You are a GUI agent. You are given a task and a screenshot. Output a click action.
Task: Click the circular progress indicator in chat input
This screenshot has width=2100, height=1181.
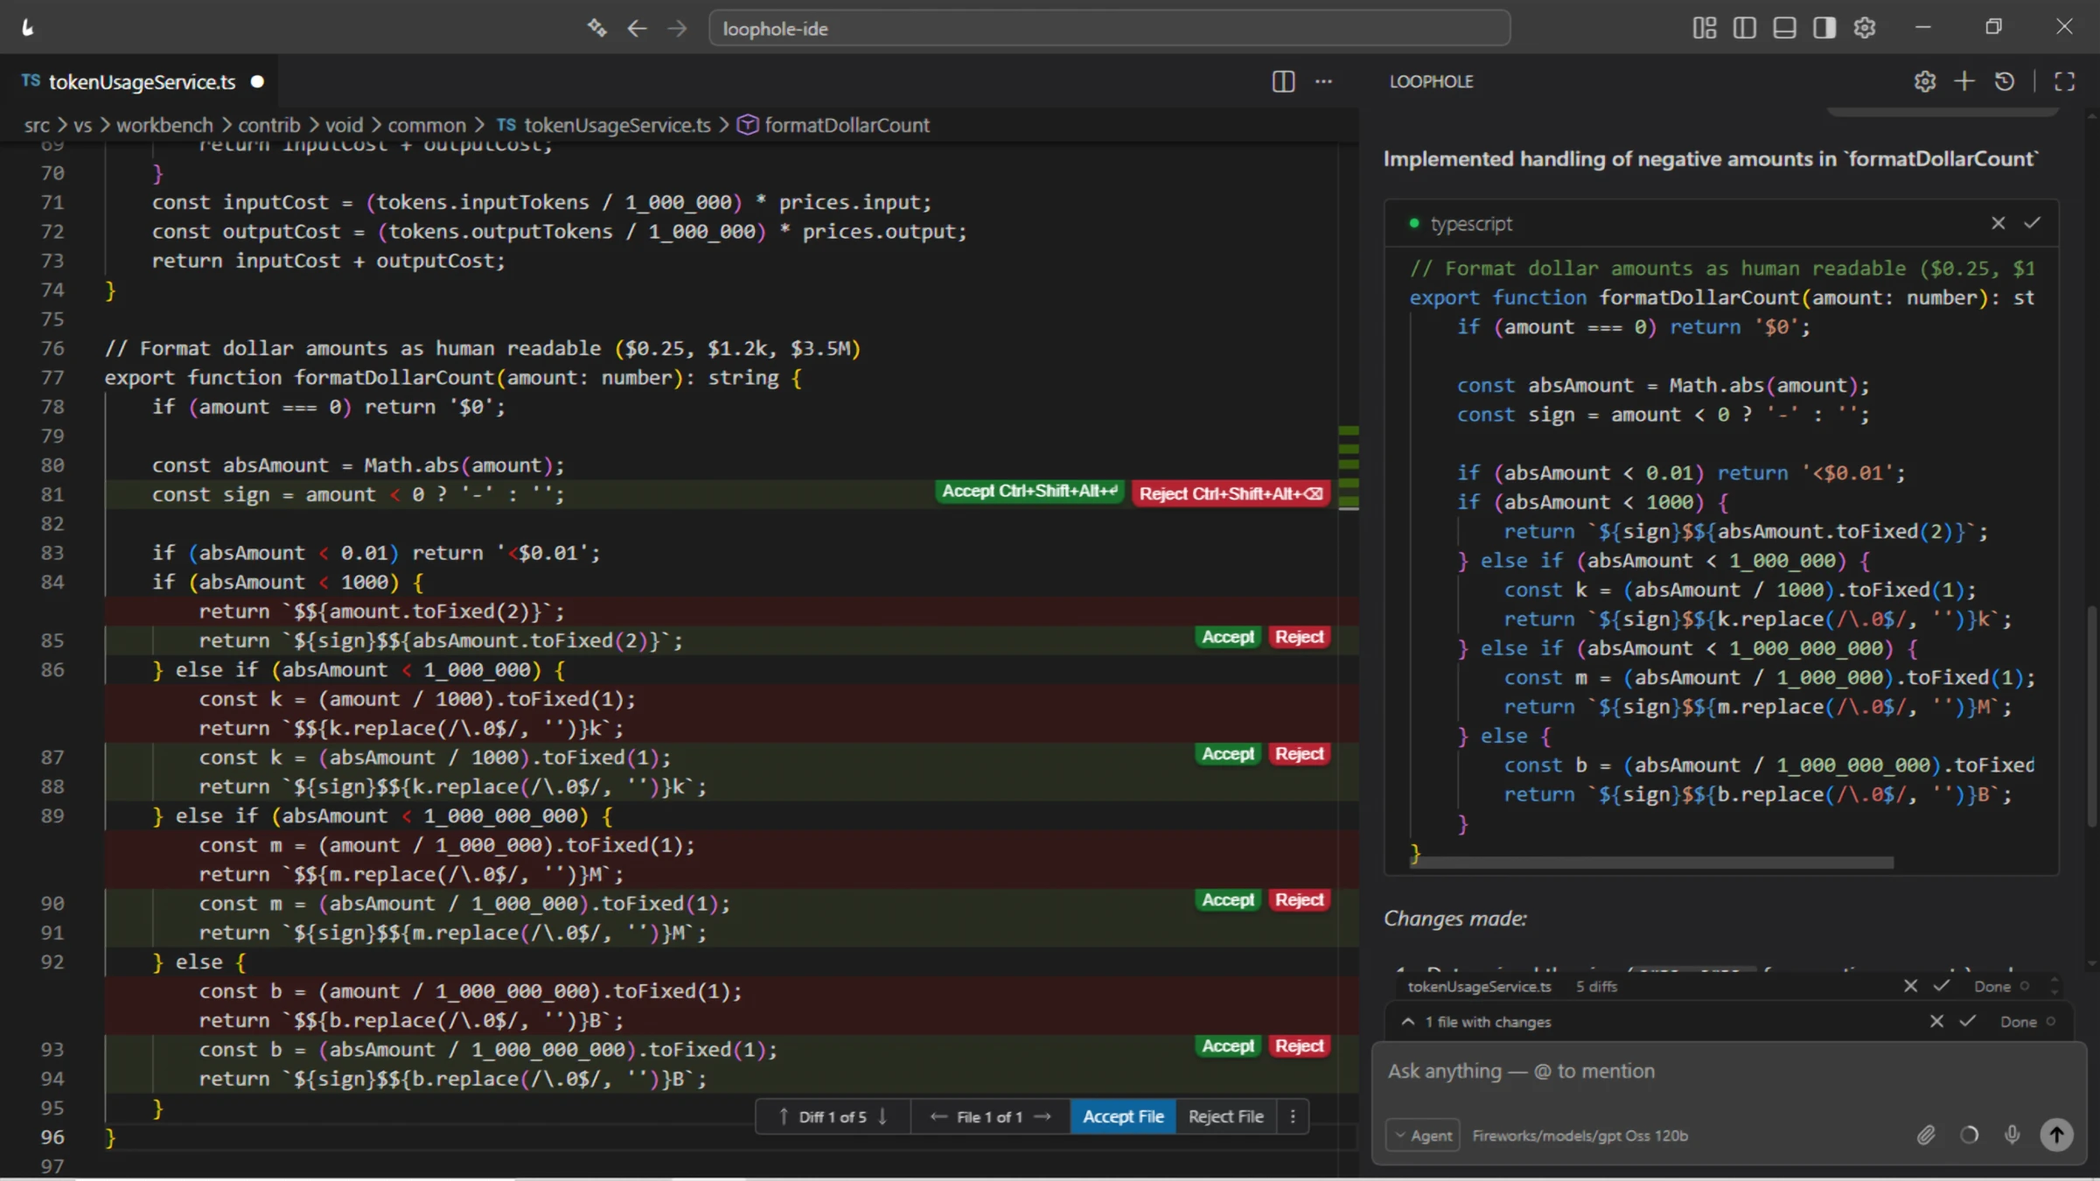(x=1970, y=1136)
